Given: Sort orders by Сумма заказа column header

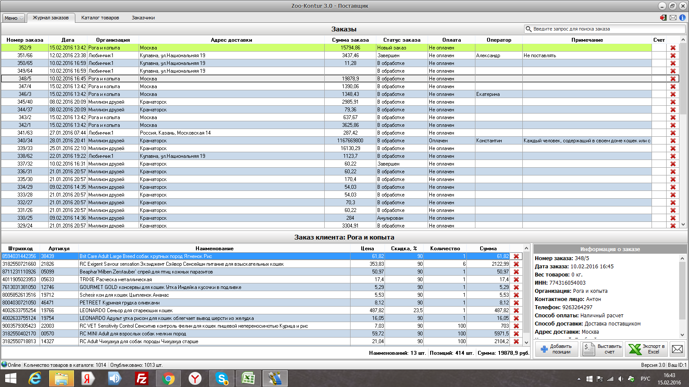Looking at the screenshot, I should (350, 40).
